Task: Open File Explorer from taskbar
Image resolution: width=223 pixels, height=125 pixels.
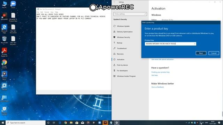Action: [x=71, y=123]
